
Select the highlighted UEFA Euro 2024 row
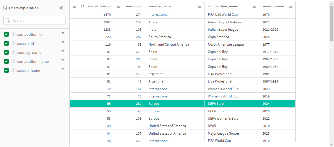(x=183, y=104)
